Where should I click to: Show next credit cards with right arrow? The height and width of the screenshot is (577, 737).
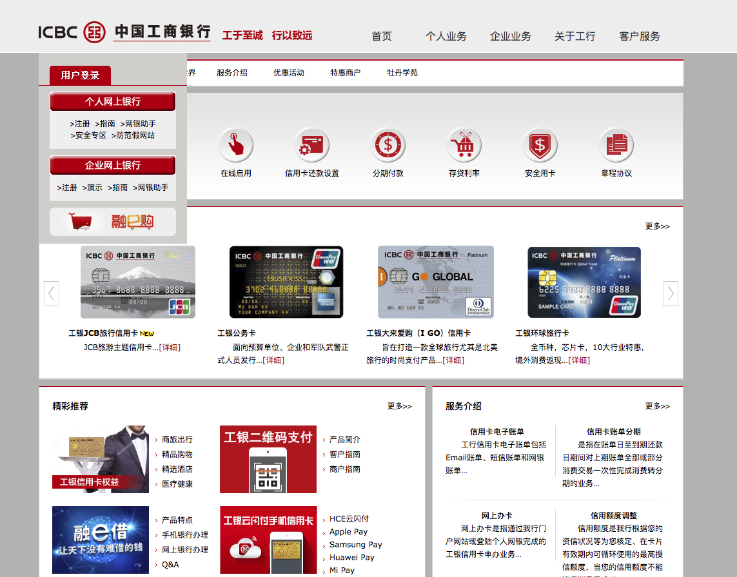coord(670,294)
